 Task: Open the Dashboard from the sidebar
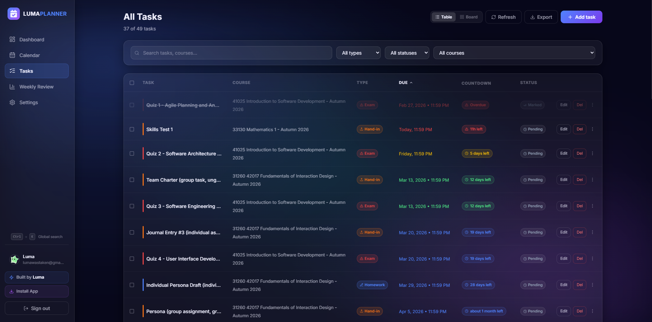pyautogui.click(x=31, y=40)
